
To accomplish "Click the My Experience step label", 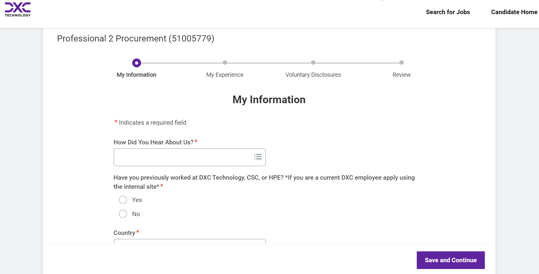I will [225, 75].
